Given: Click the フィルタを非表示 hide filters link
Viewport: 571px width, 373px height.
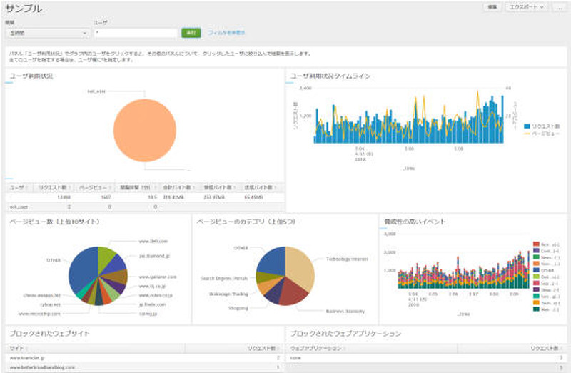Looking at the screenshot, I should coord(226,33).
